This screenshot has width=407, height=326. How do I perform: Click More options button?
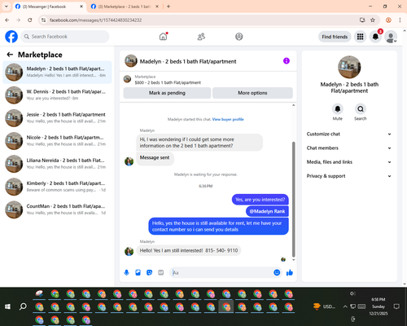pos(252,93)
